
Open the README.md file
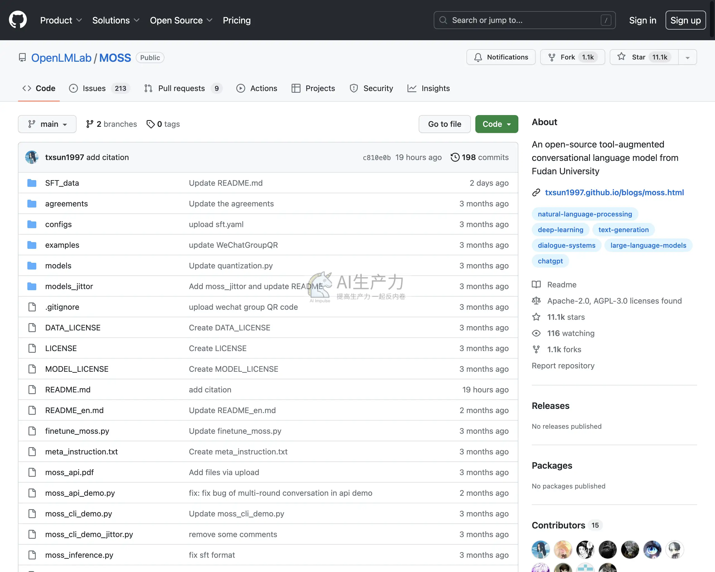pos(68,390)
